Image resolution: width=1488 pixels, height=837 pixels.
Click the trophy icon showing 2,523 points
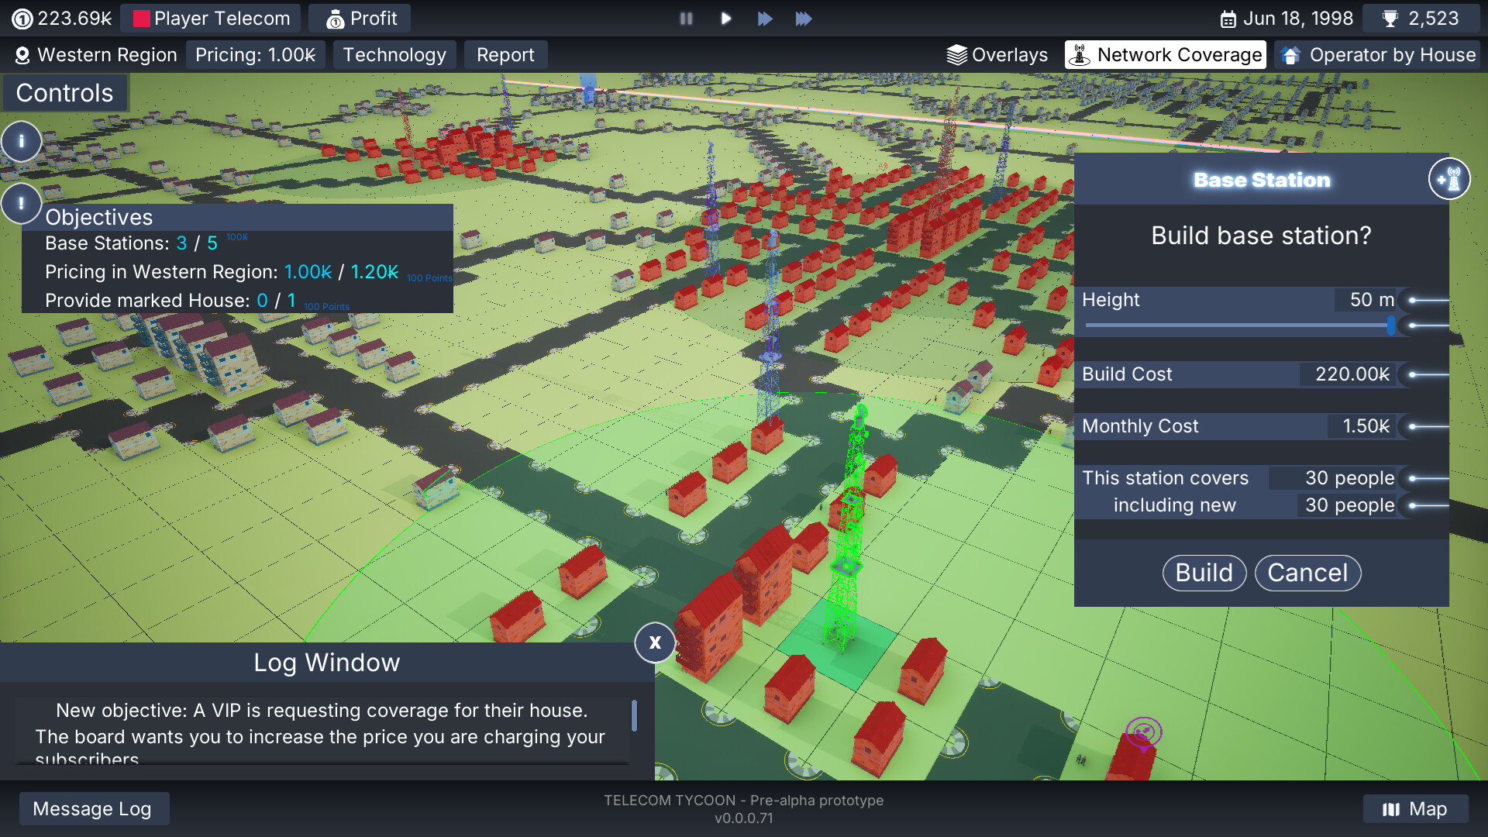1389,18
